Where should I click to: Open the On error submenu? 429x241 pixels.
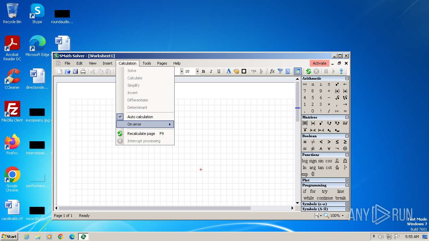click(145, 124)
